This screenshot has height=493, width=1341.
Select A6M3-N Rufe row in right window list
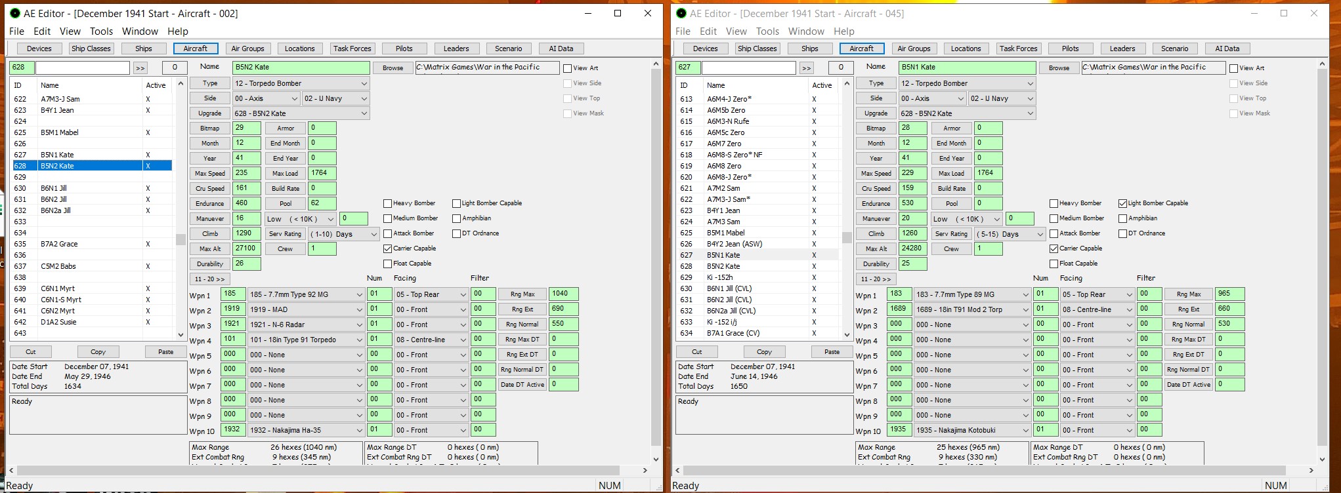point(758,121)
